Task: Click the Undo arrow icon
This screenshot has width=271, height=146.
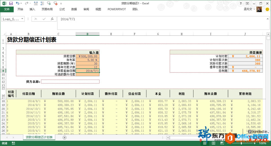Action: coord(17,3)
